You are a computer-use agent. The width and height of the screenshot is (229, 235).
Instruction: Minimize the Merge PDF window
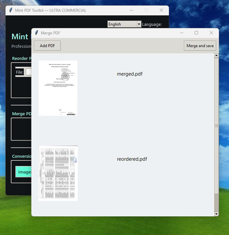[181, 33]
